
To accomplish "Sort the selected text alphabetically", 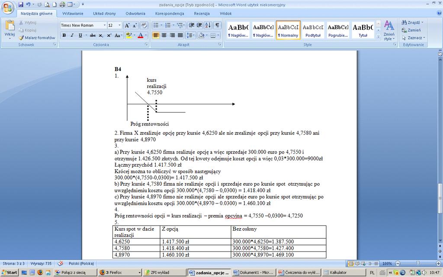I will click(208, 26).
